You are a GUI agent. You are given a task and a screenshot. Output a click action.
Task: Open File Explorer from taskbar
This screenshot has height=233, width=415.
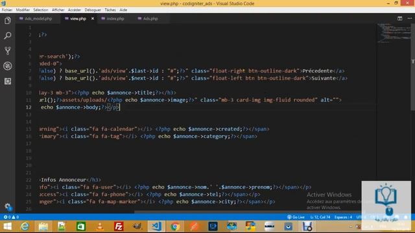point(43,227)
